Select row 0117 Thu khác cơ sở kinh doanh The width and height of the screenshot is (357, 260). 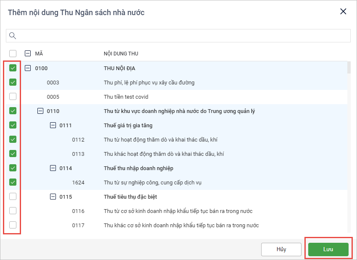click(181, 225)
